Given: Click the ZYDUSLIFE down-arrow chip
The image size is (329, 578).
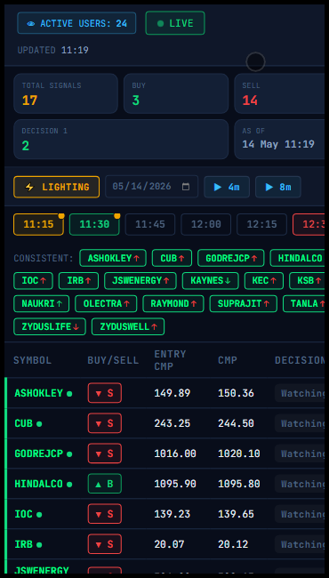Looking at the screenshot, I should [50, 326].
